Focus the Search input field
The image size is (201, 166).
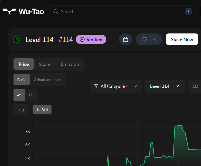click(x=122, y=11)
